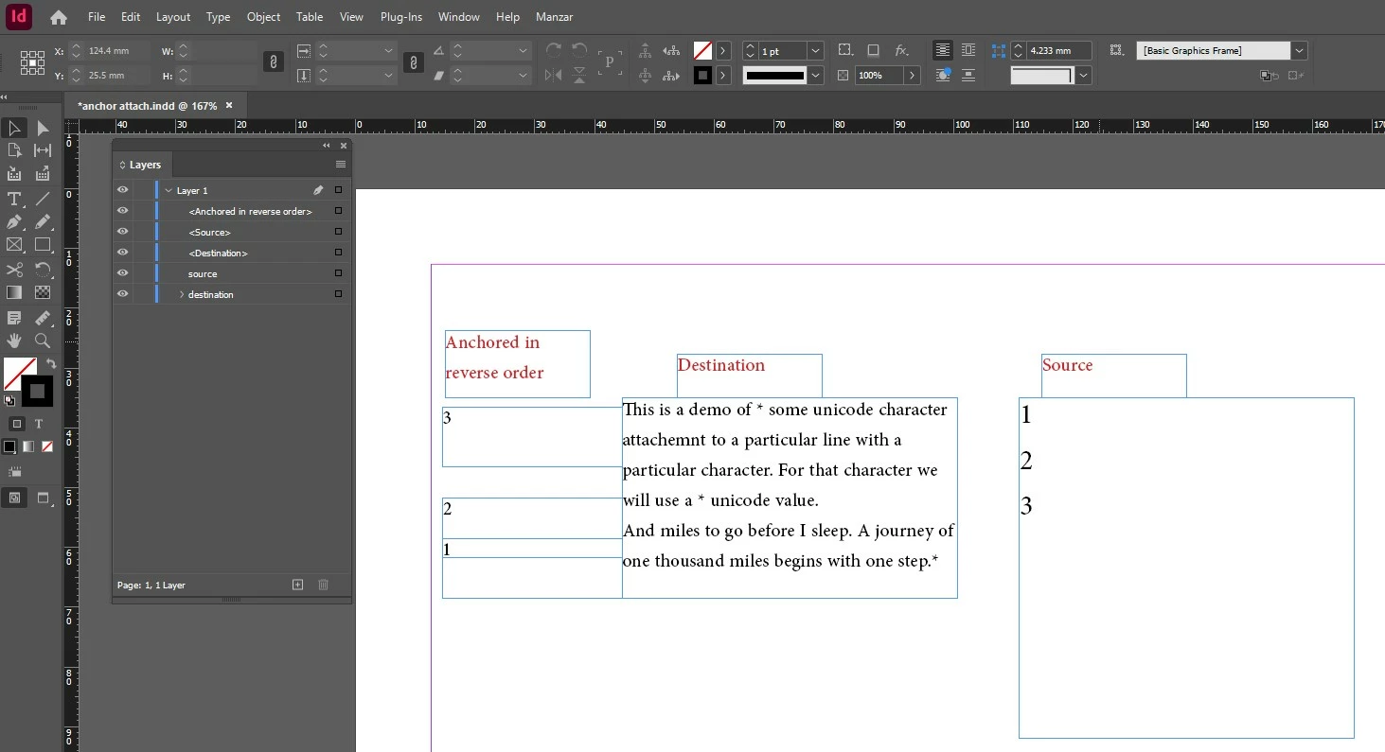Hide Layer 1 using eye icon
This screenshot has height=752, width=1385.
[122, 190]
